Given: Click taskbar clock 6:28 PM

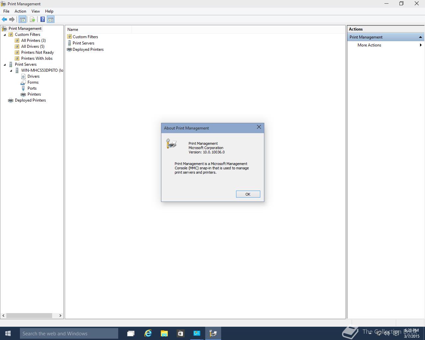Looking at the screenshot, I should tap(412, 333).
